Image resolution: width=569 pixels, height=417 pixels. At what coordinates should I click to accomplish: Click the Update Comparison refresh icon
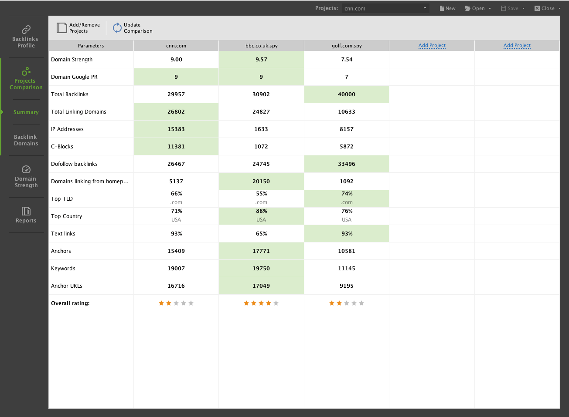point(117,28)
